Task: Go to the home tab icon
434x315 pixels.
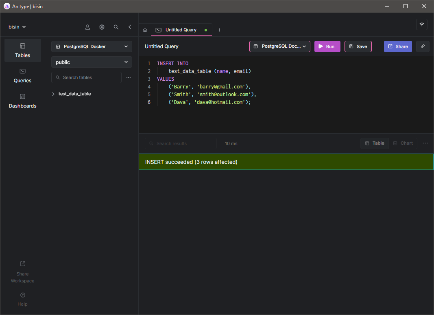Action: (145, 30)
